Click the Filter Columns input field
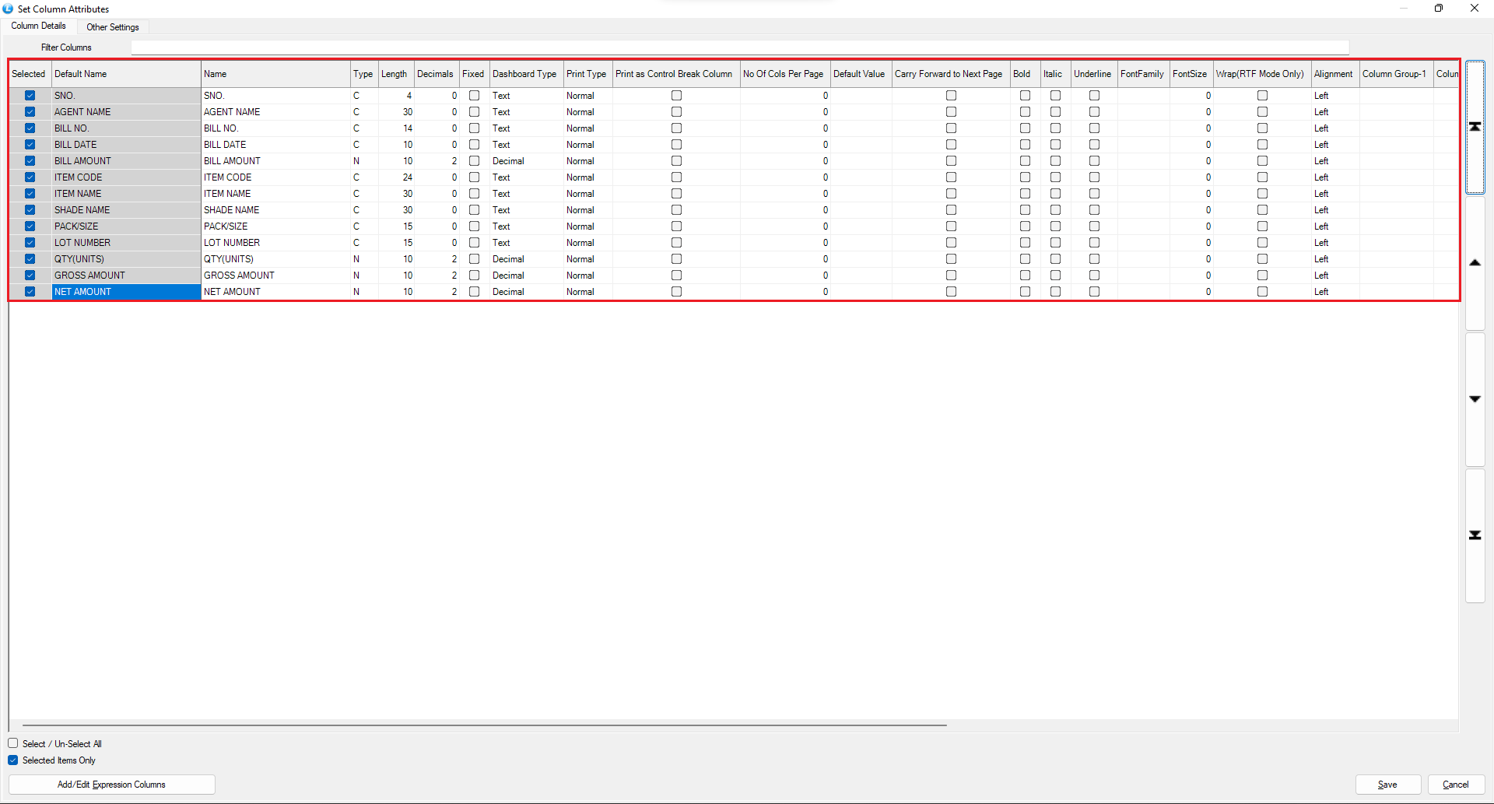The width and height of the screenshot is (1494, 804). coord(739,47)
